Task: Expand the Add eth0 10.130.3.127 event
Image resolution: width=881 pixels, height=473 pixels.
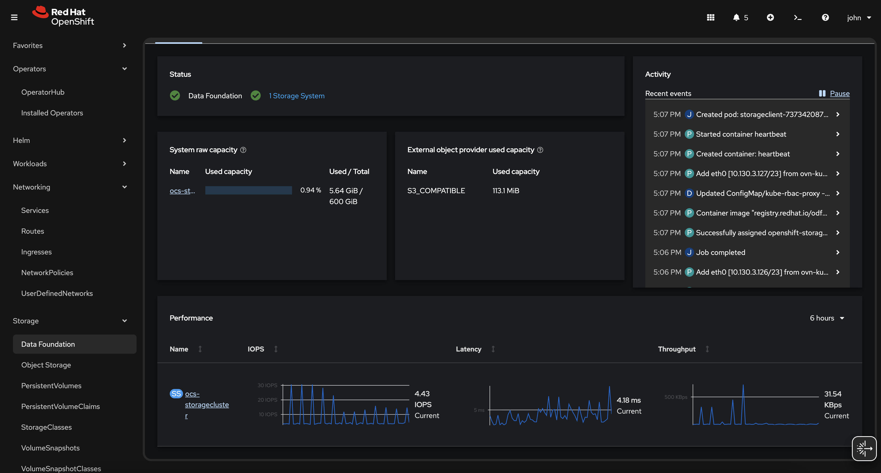Action: coord(838,173)
